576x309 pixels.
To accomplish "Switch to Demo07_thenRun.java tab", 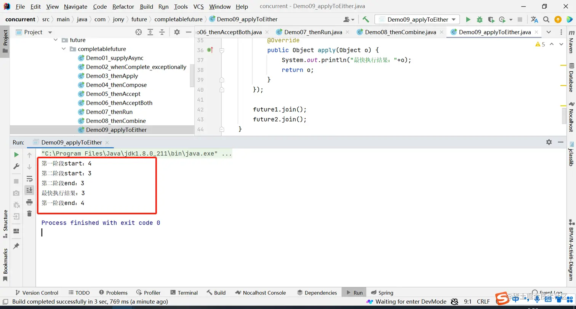I will point(313,32).
